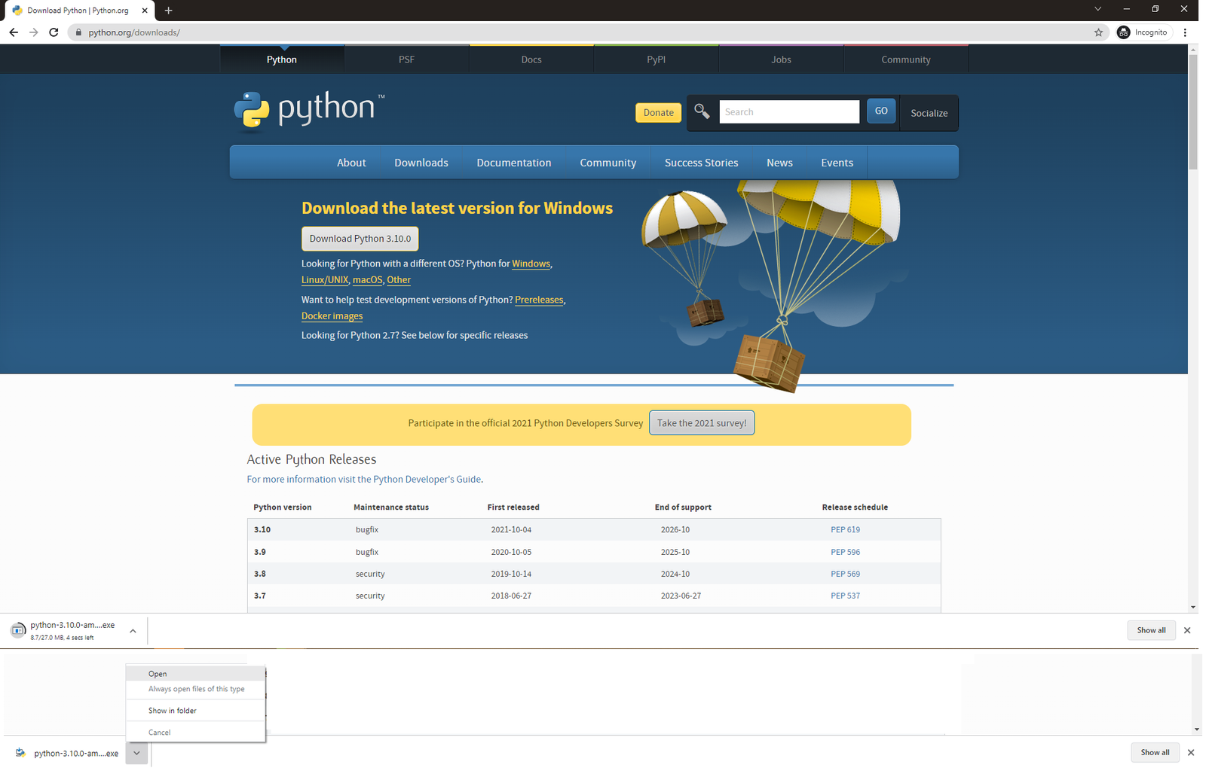1206x768 pixels.
Task: Switch to the Downloads menu item
Action: (421, 162)
